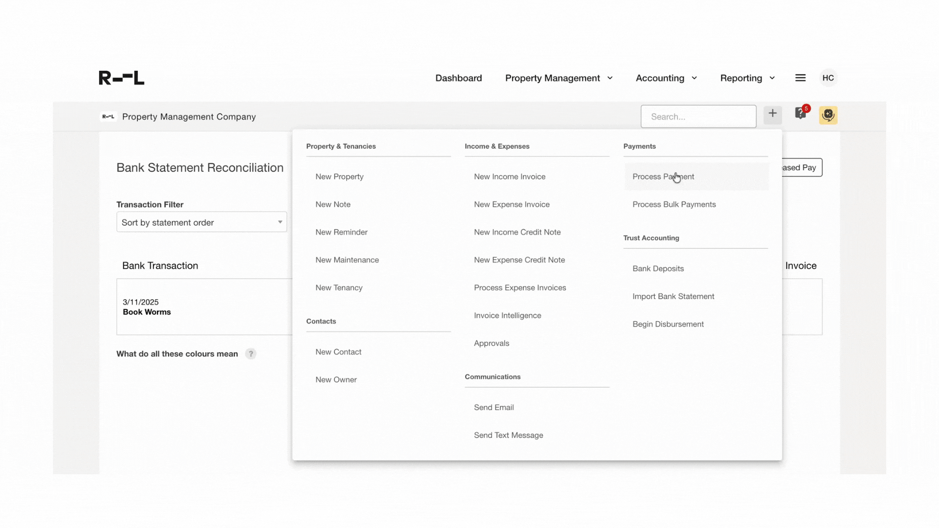Screen dimensions: 939x528
Task: Click the HC user avatar
Action: [x=828, y=78]
